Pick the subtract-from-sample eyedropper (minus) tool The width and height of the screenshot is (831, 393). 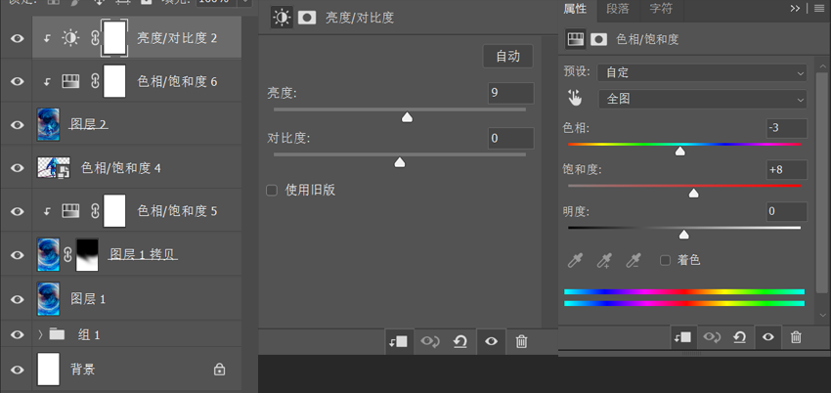tap(634, 260)
